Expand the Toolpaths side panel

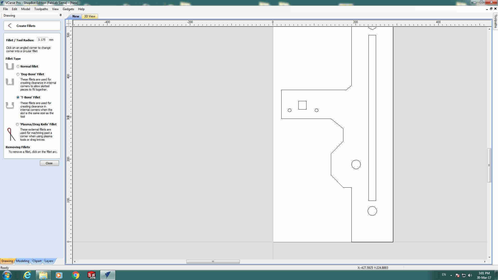click(x=495, y=21)
